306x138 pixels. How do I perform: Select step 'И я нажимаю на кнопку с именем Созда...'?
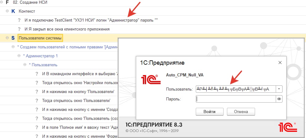click(80, 110)
